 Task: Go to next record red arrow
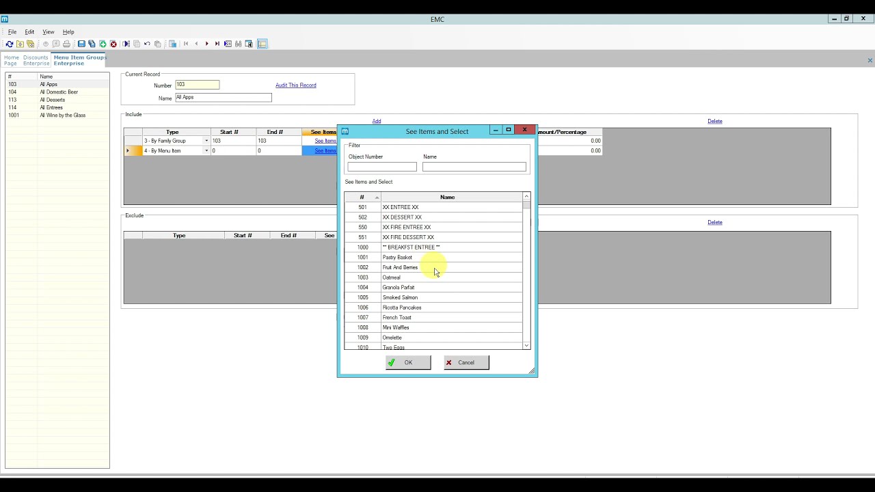point(206,44)
